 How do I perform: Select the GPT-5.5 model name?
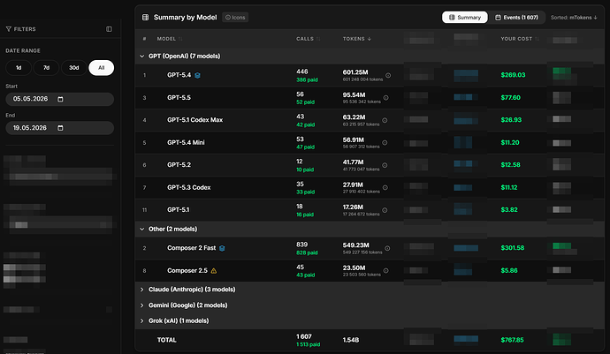click(179, 97)
